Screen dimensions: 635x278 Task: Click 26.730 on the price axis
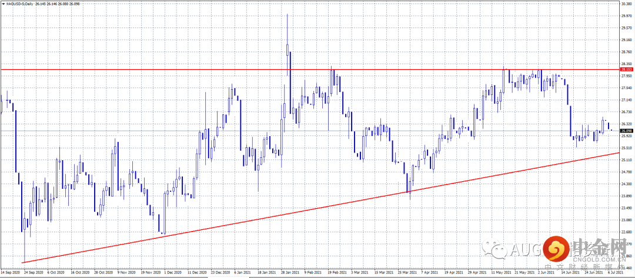[627, 112]
